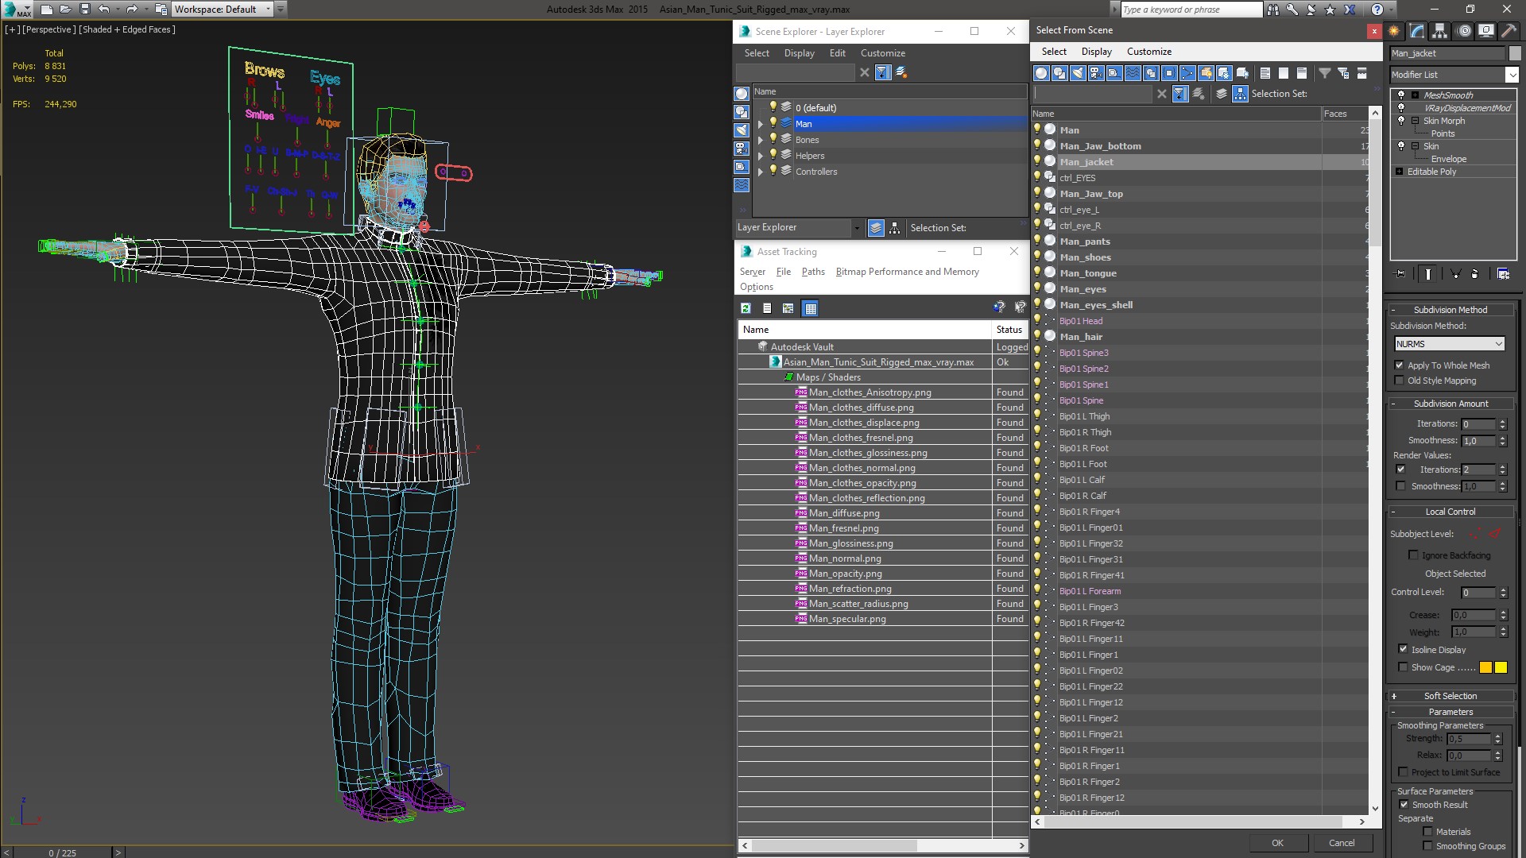This screenshot has height=858, width=1526.
Task: Click the MeshSmooth modifier icon
Action: coord(1401,95)
